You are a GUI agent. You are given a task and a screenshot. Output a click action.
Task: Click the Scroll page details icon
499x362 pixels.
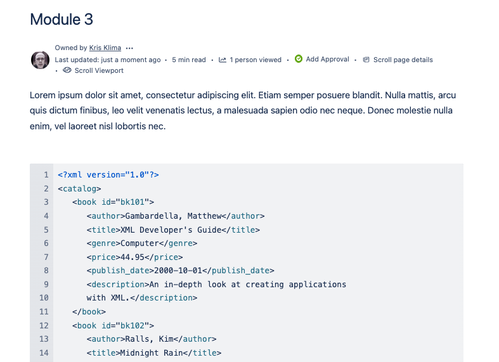point(366,60)
